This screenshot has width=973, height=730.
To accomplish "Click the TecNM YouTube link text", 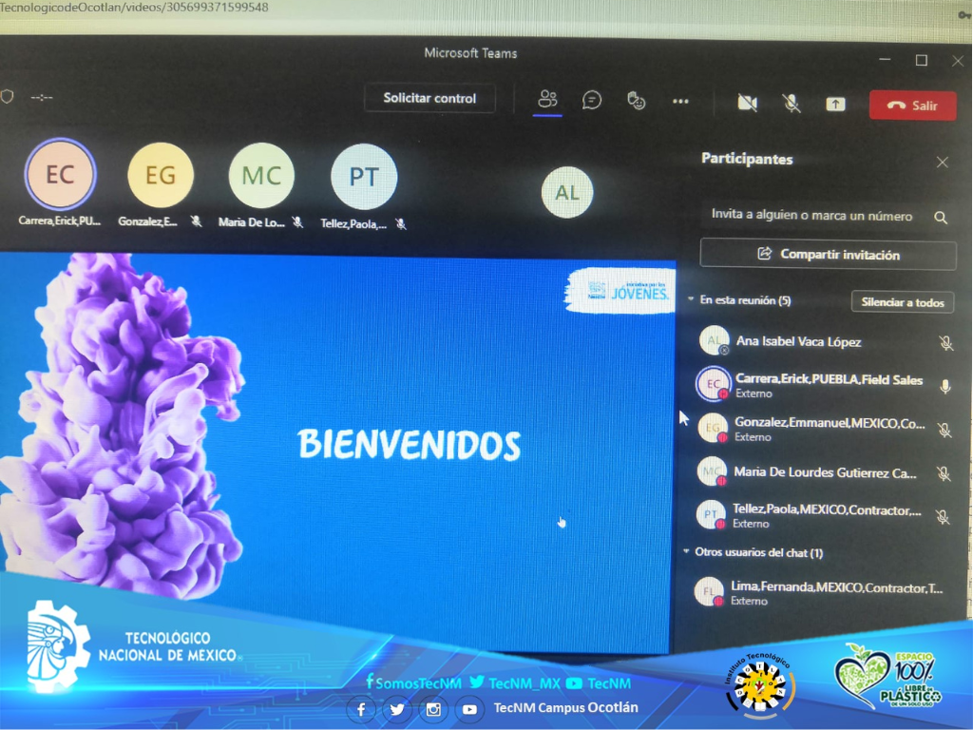I will point(609,683).
